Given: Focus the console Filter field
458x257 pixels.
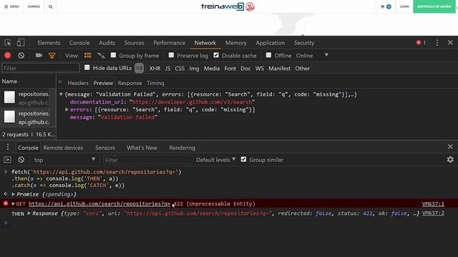Looking at the screenshot, I should (x=147, y=160).
